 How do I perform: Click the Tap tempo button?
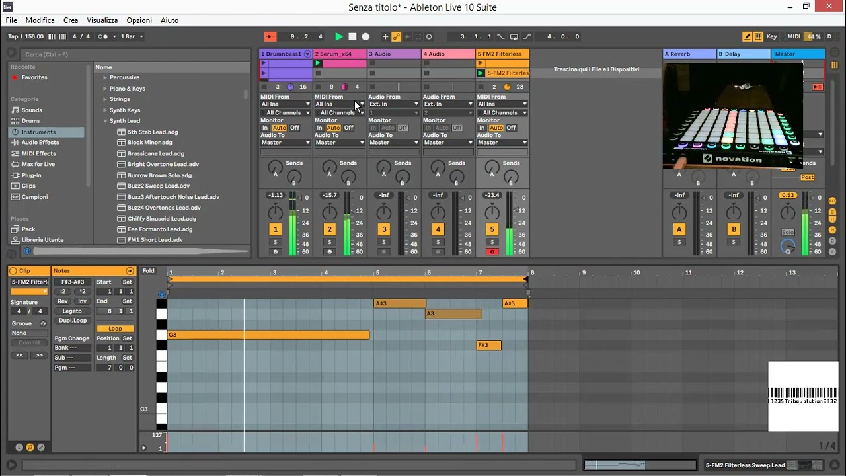coord(13,37)
